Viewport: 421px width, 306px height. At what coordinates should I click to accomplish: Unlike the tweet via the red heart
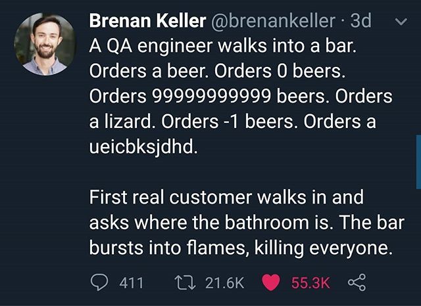pyautogui.click(x=270, y=283)
